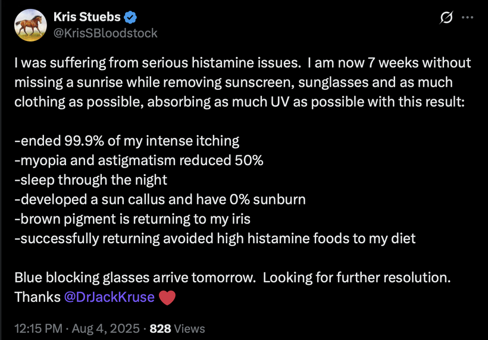Click the Views label
The width and height of the screenshot is (488, 340).
coord(189,329)
